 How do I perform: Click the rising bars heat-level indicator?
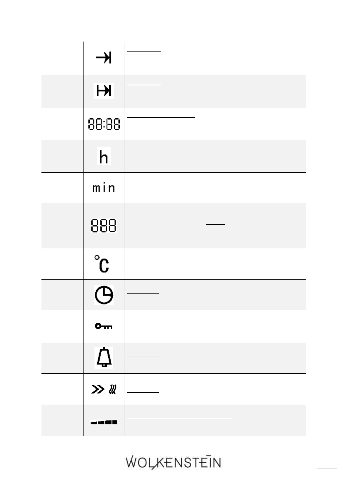tap(104, 422)
